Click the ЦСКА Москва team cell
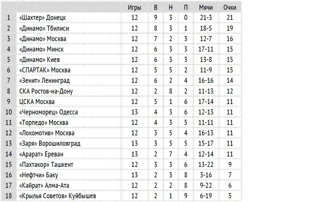This screenshot has width=316, height=202. pyautogui.click(x=69, y=101)
